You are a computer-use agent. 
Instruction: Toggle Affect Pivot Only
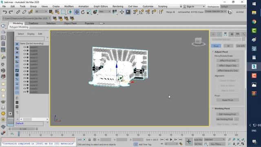pyautogui.click(x=228, y=61)
